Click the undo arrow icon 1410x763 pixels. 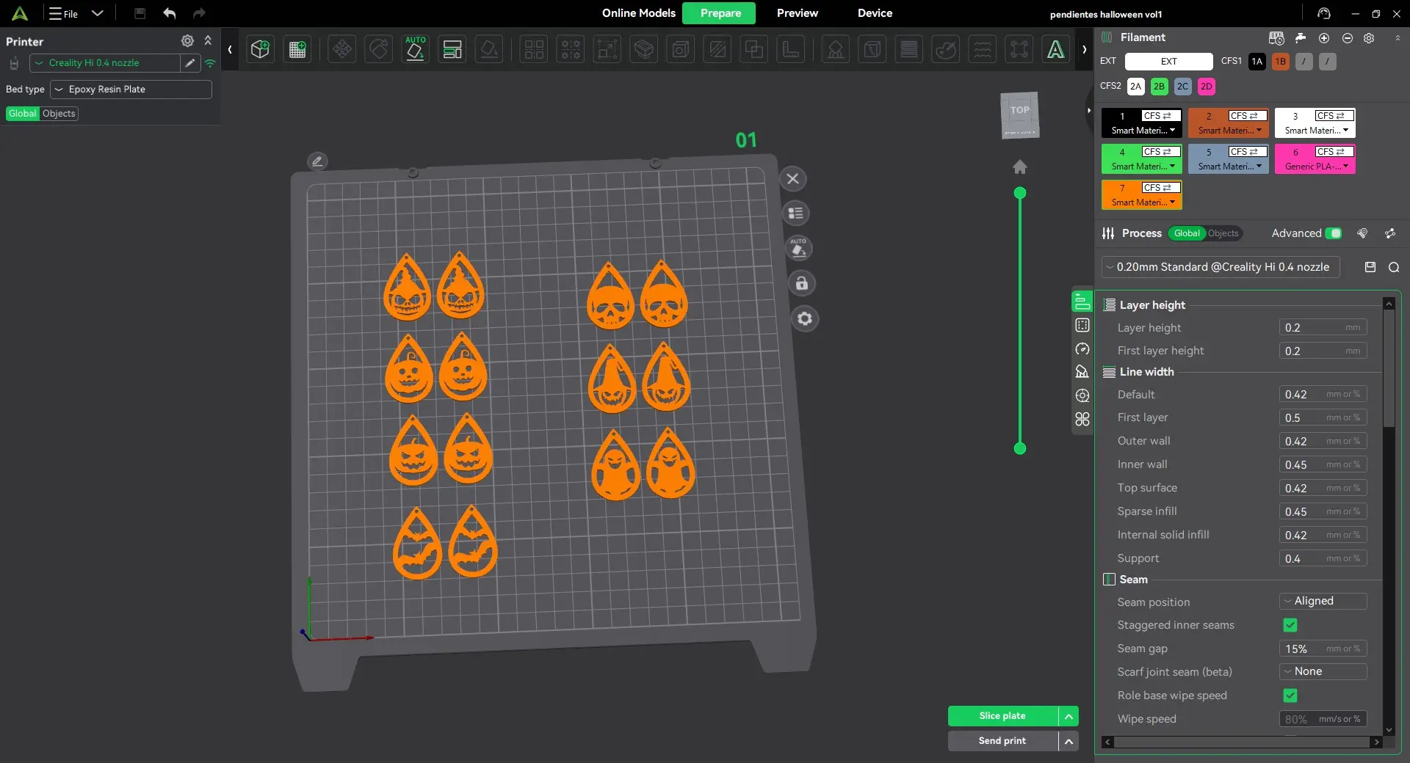(x=170, y=13)
